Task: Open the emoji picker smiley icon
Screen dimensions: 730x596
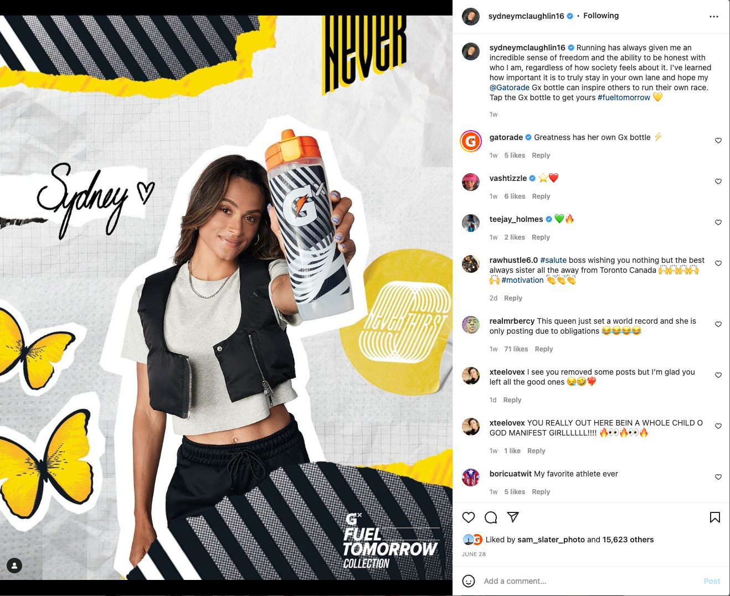Action: click(469, 581)
